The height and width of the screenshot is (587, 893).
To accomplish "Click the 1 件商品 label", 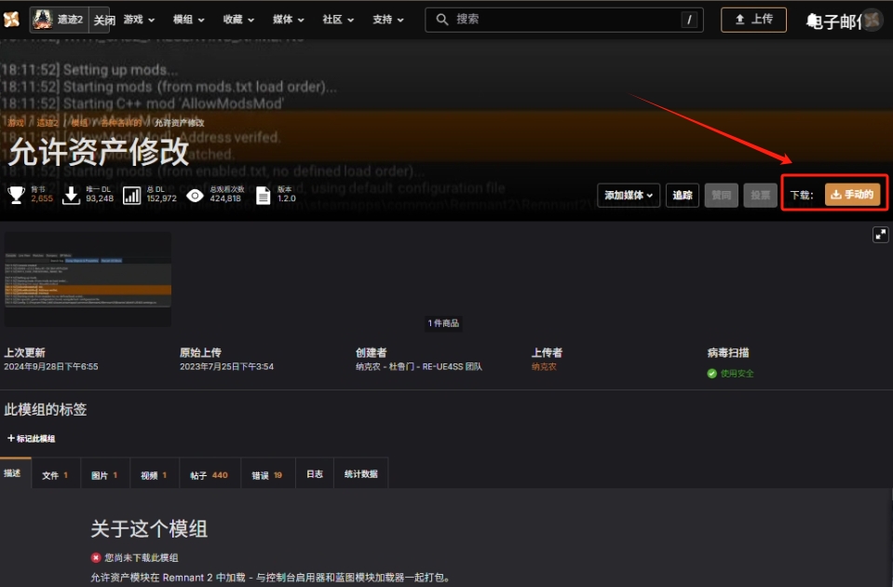I will (443, 323).
